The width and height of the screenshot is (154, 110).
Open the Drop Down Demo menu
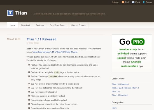point(57,25)
